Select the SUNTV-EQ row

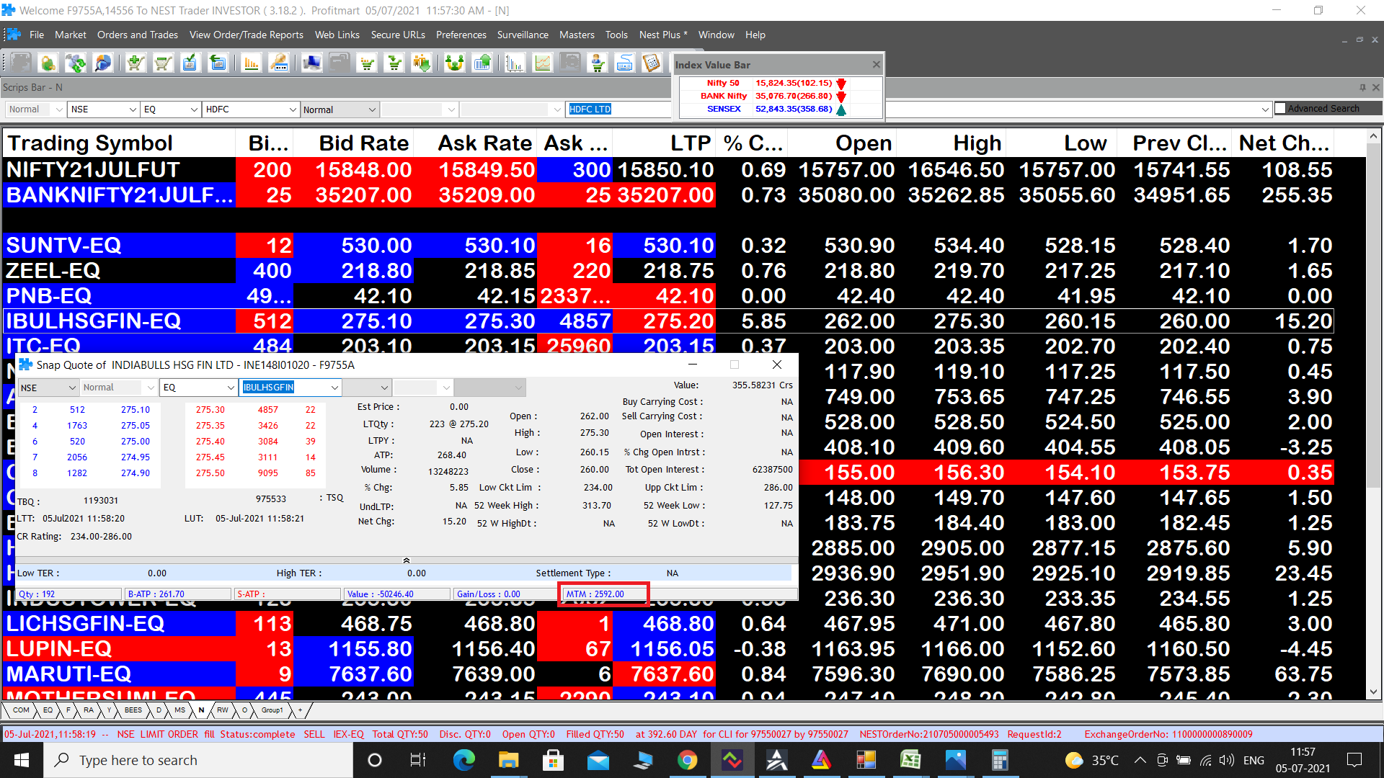pyautogui.click(x=668, y=246)
